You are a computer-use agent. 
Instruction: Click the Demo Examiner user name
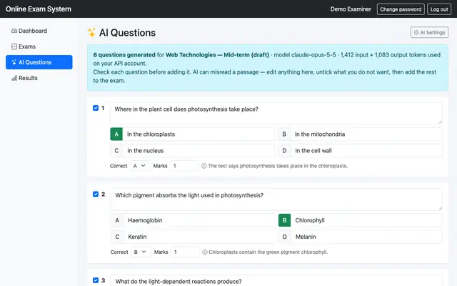pyautogui.click(x=351, y=9)
